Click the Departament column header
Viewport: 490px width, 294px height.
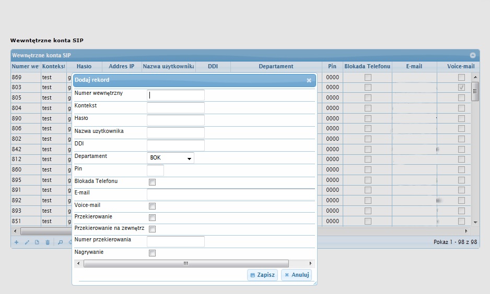point(276,66)
